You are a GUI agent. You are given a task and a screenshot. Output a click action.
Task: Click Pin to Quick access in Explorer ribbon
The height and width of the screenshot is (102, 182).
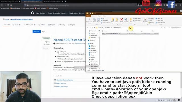(89, 21)
